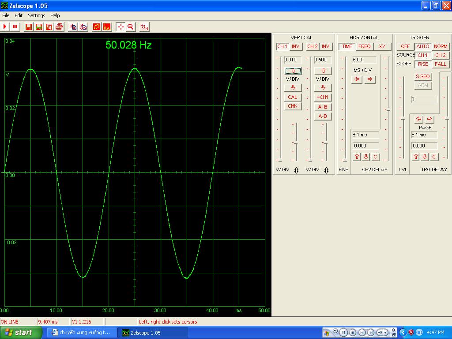The image size is (452, 339).
Task: Click the first floppy disk save icon
Action: (x=29, y=27)
